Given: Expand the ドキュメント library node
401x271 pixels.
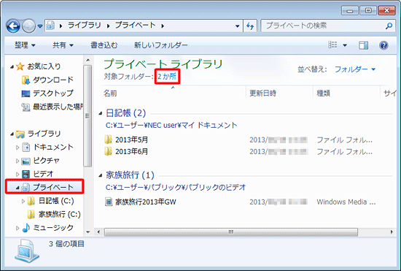Looking at the screenshot, I should point(17,148).
